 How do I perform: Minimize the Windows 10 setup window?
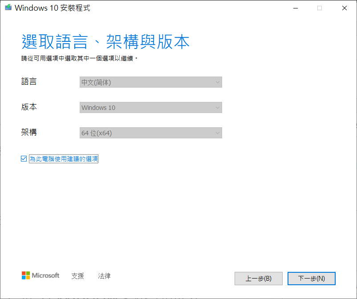point(296,8)
